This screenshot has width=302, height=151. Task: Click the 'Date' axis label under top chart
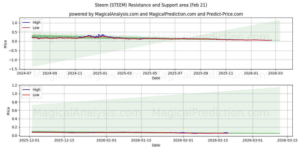(x=156, y=78)
